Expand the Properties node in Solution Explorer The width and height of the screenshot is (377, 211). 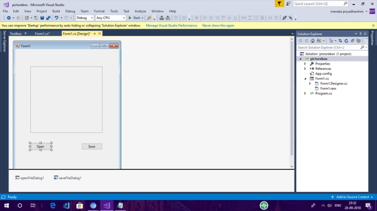tap(305, 64)
